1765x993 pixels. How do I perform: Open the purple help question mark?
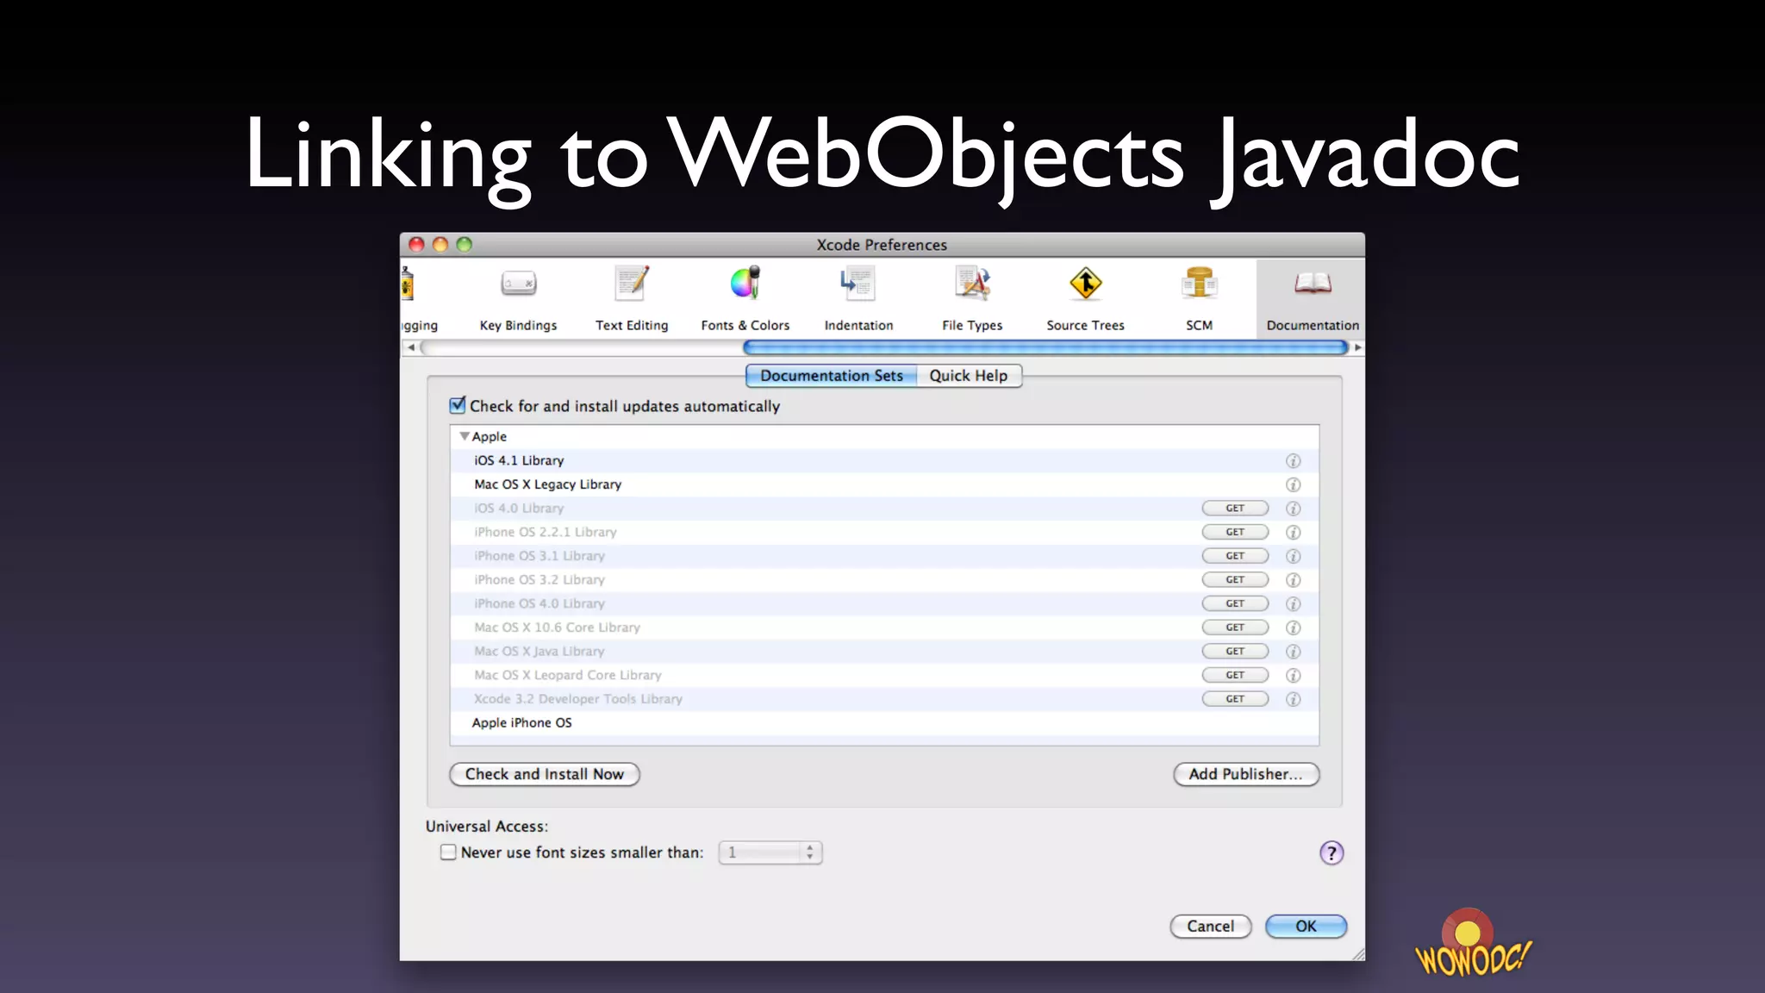1331,853
